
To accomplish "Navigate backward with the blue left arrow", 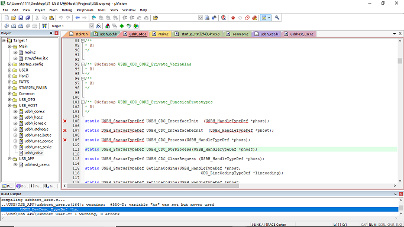I will (77, 18).
